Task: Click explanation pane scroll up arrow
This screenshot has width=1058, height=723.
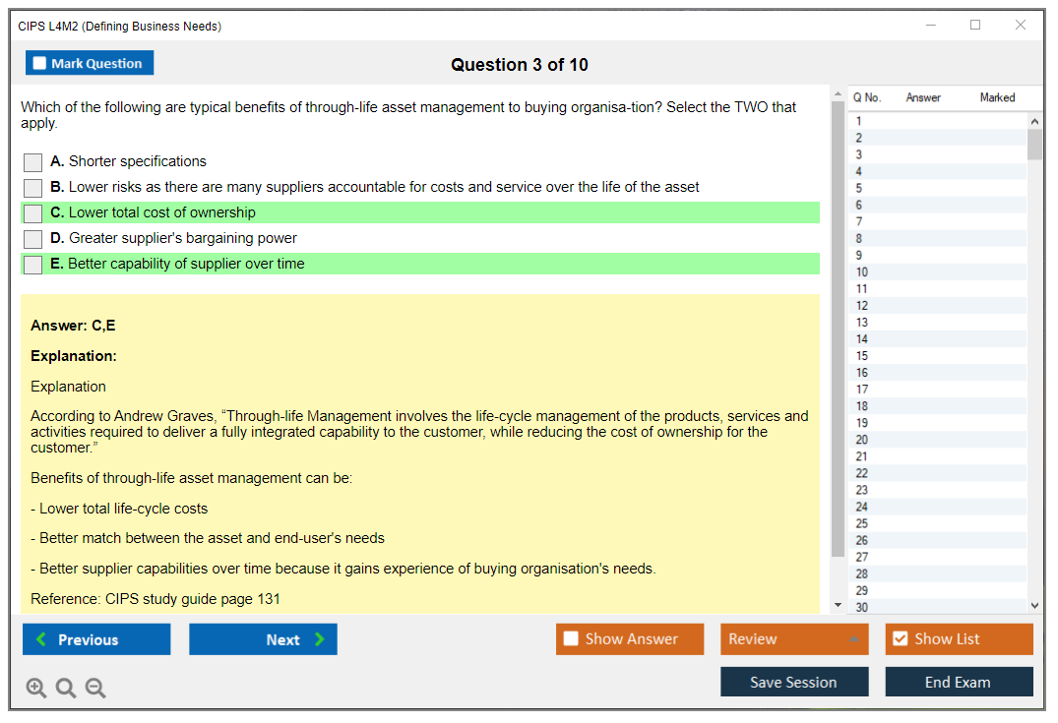Action: click(838, 94)
